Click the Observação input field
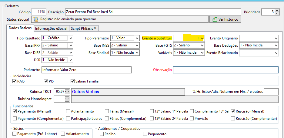 coord(226,70)
